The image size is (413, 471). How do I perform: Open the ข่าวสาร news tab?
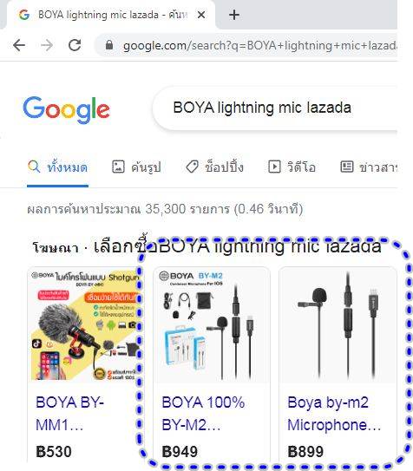tap(369, 167)
